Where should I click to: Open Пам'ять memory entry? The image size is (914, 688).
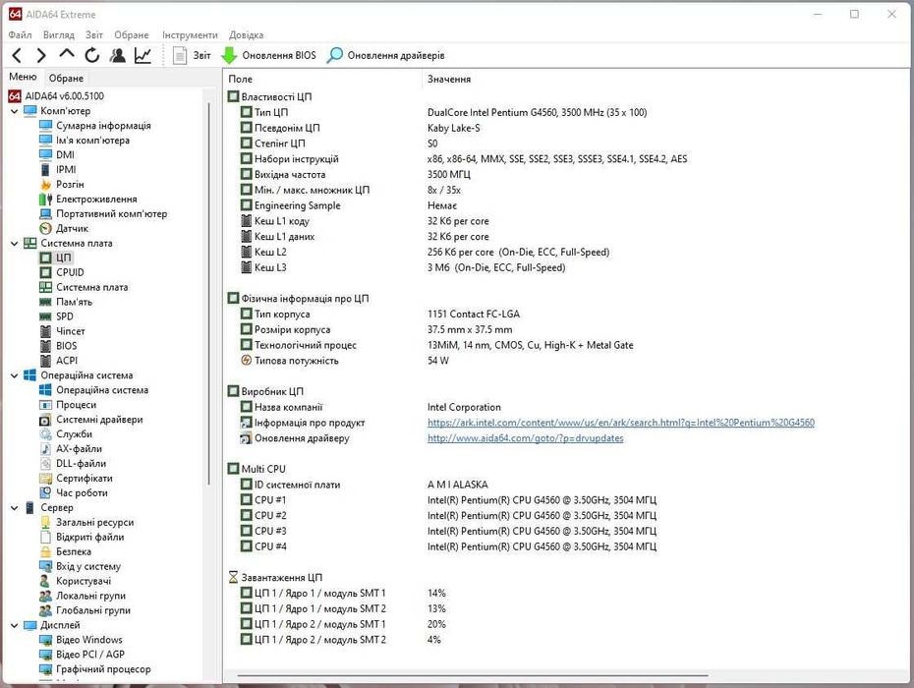66,302
